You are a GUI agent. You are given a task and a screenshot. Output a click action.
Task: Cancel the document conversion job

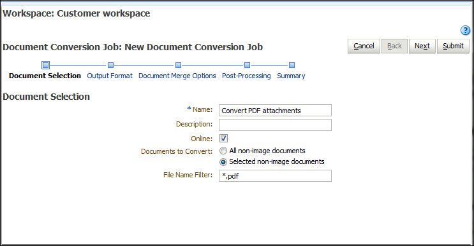point(364,46)
